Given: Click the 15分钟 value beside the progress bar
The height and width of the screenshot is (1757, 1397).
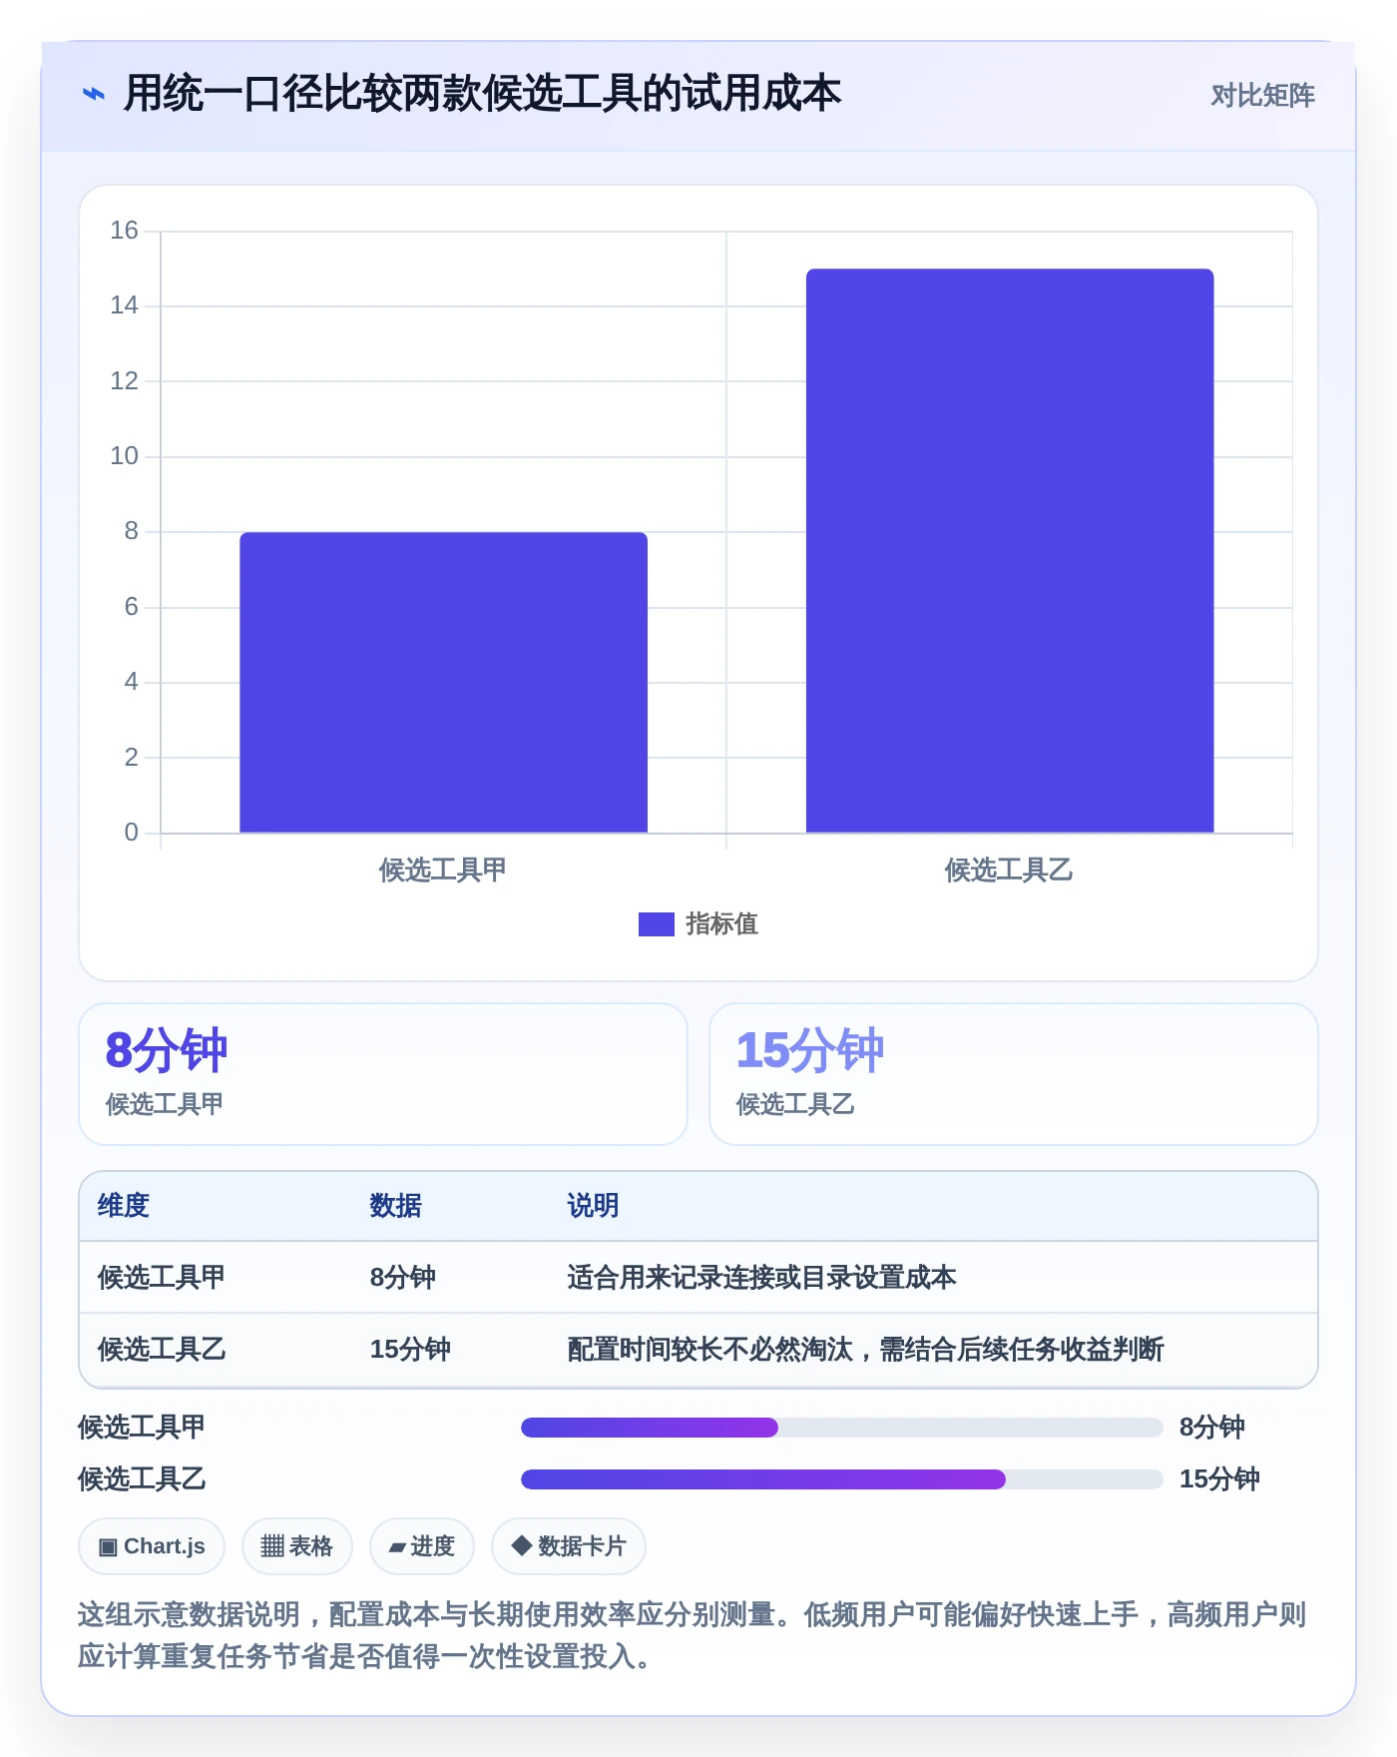Looking at the screenshot, I should [1219, 1479].
